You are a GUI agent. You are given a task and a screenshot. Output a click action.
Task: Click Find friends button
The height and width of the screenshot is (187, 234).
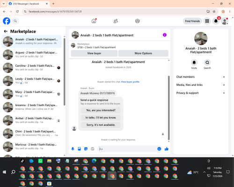[x=192, y=21]
